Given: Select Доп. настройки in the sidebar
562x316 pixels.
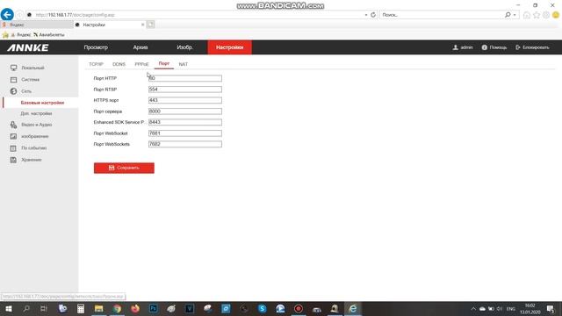Looking at the screenshot, I should 36,113.
